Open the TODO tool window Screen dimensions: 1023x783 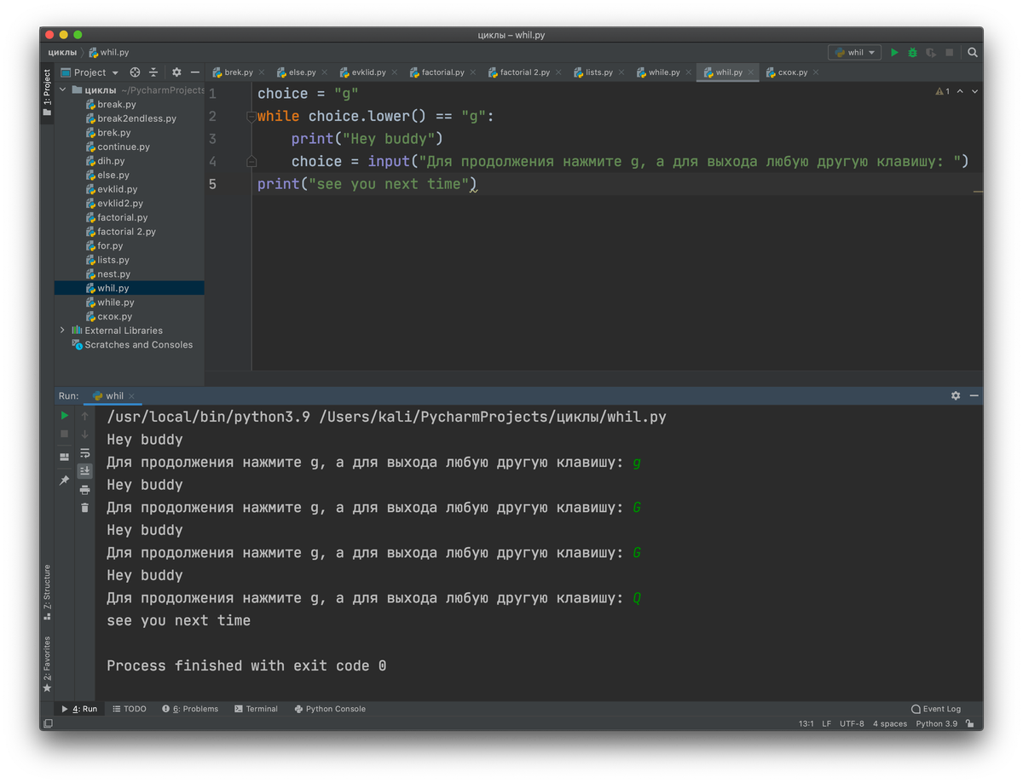130,709
